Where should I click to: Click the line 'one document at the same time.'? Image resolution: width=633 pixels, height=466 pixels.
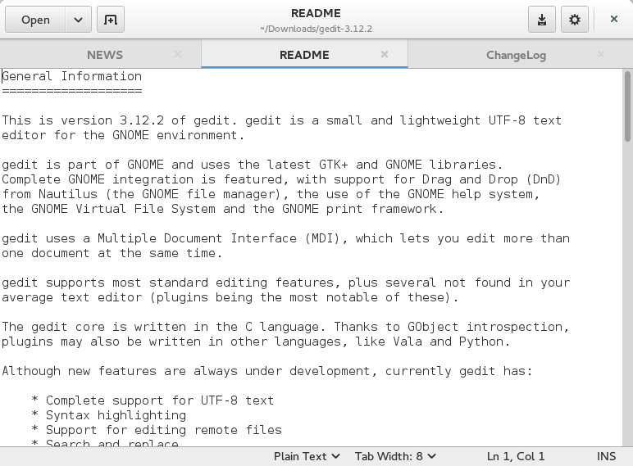tap(112, 253)
